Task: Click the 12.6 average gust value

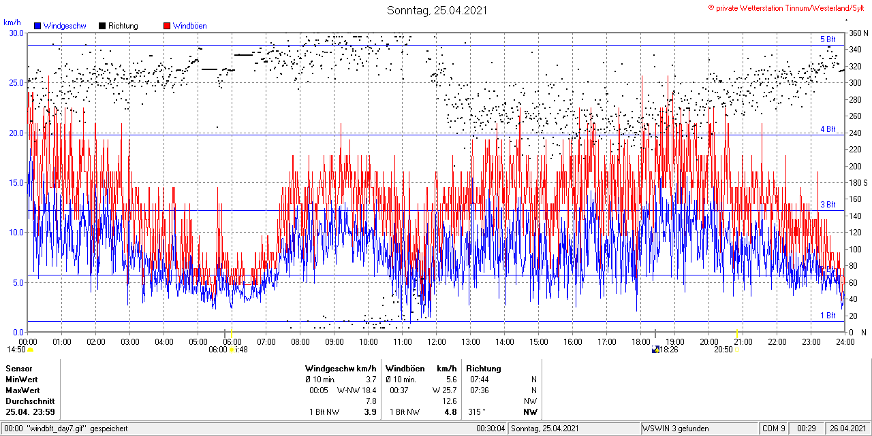Action: [x=449, y=401]
